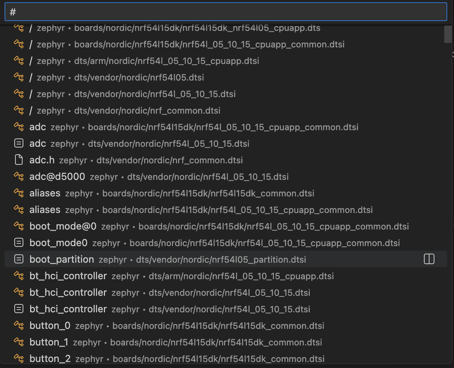
Task: Click node icon beside boot_mode@0
Action: pyautogui.click(x=18, y=226)
